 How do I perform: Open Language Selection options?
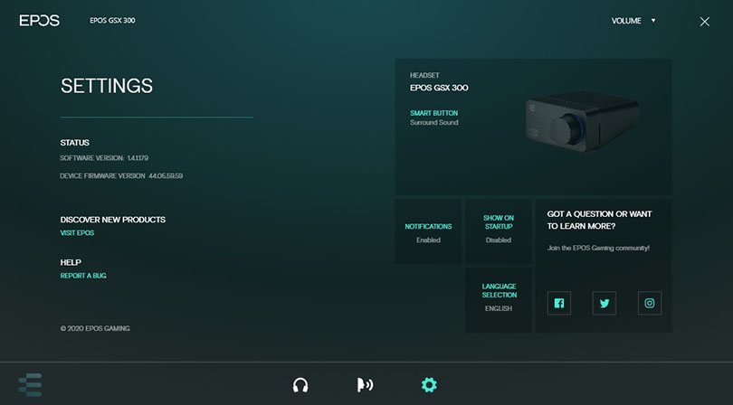pyautogui.click(x=499, y=297)
